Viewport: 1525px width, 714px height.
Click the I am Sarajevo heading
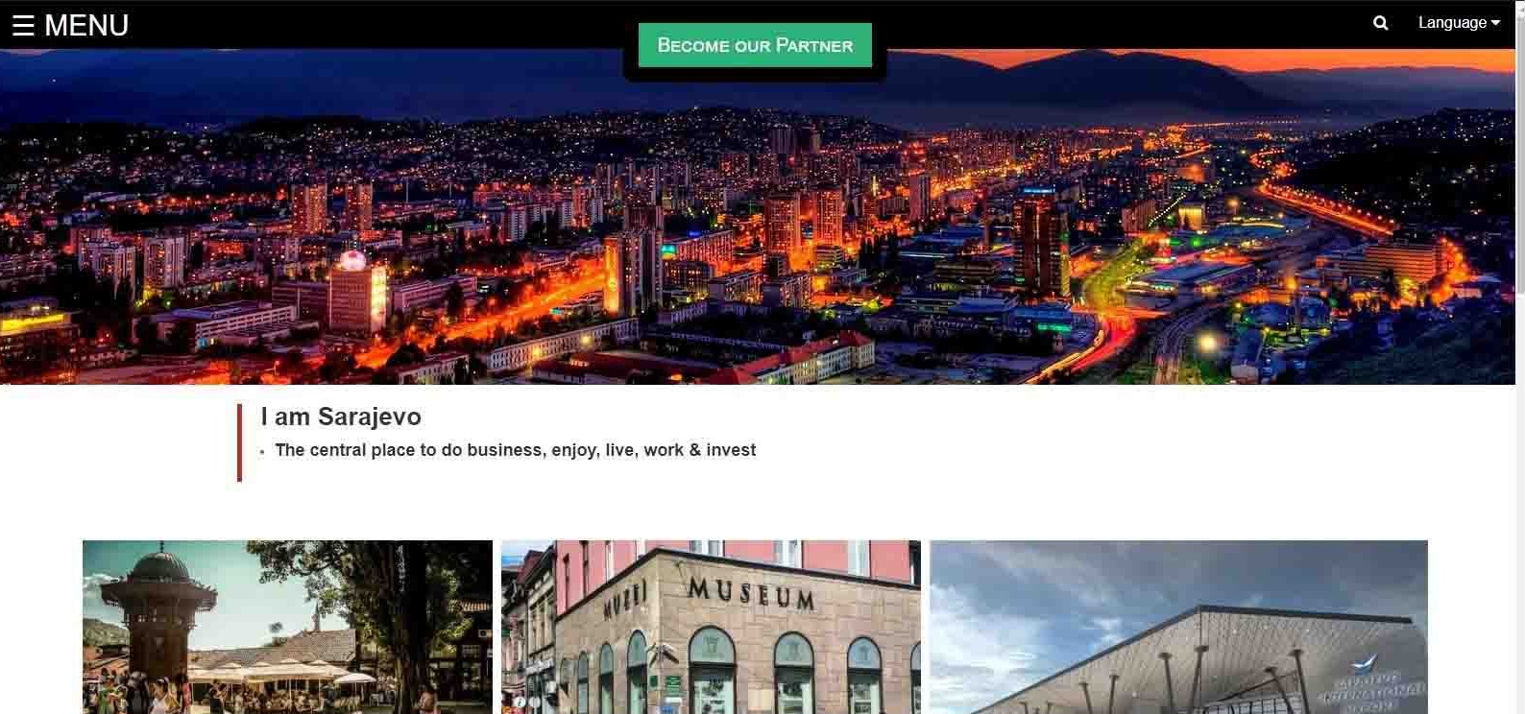(x=341, y=416)
